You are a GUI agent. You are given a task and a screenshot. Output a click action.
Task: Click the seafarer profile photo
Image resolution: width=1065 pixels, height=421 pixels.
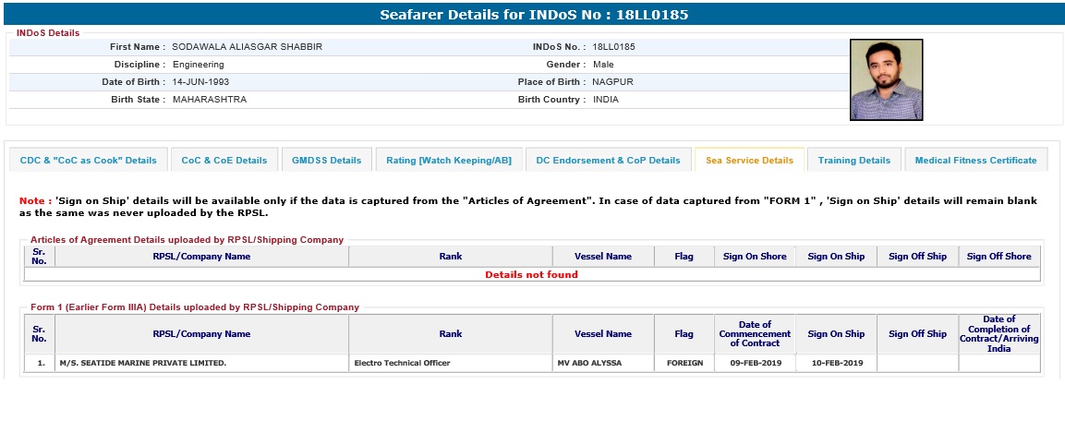pos(886,79)
